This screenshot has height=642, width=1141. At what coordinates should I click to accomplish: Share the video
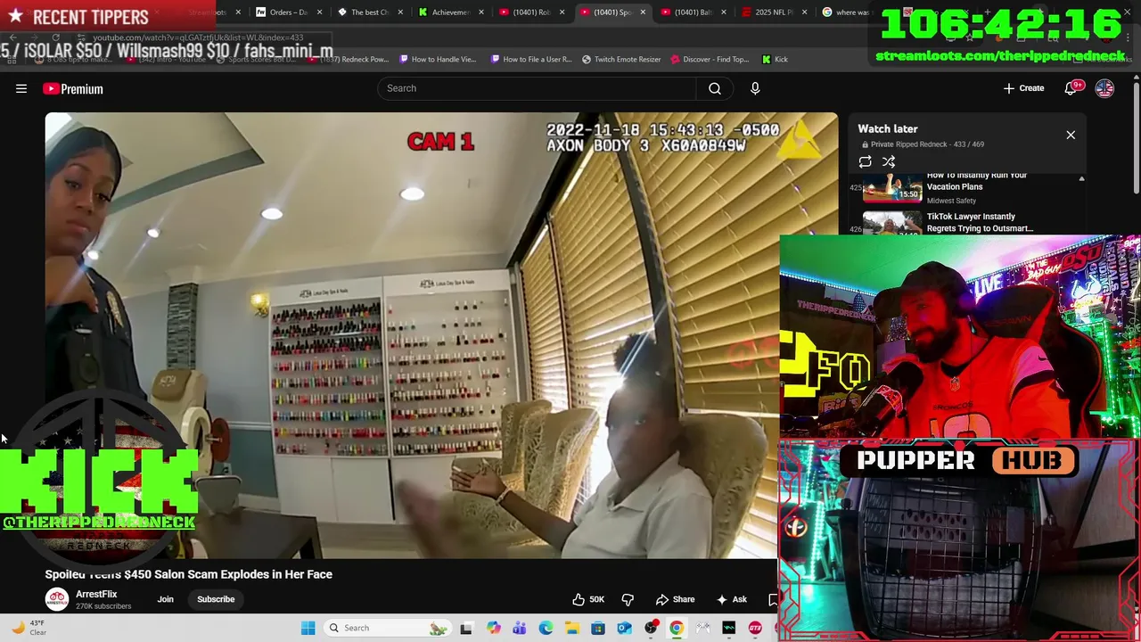[x=675, y=599]
